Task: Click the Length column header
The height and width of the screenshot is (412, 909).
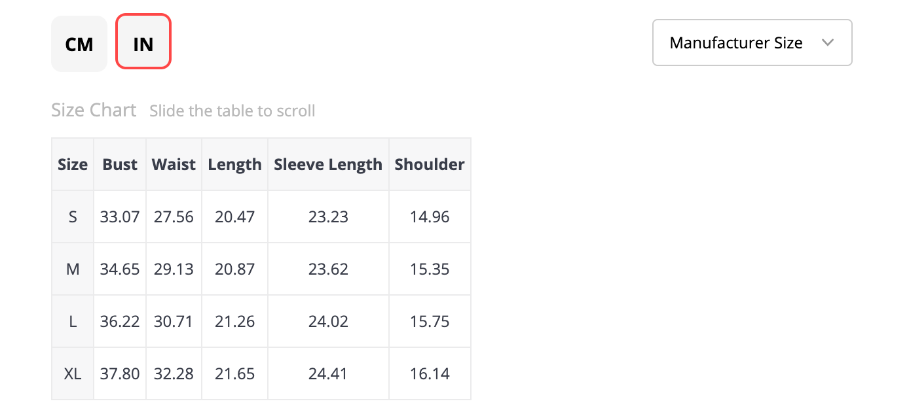Action: 234,164
